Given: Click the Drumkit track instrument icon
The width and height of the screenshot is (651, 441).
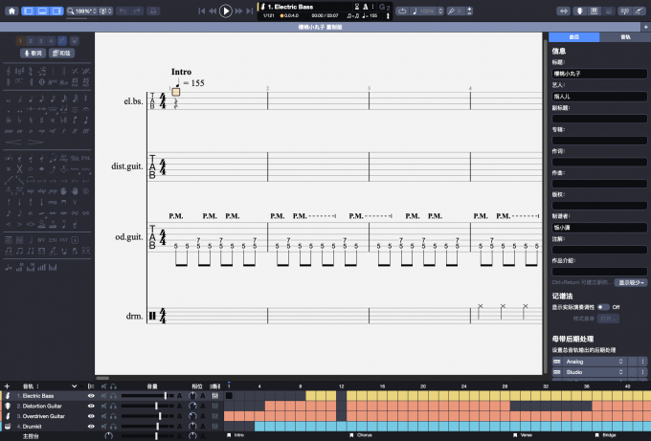Looking at the screenshot, I should tap(8, 426).
